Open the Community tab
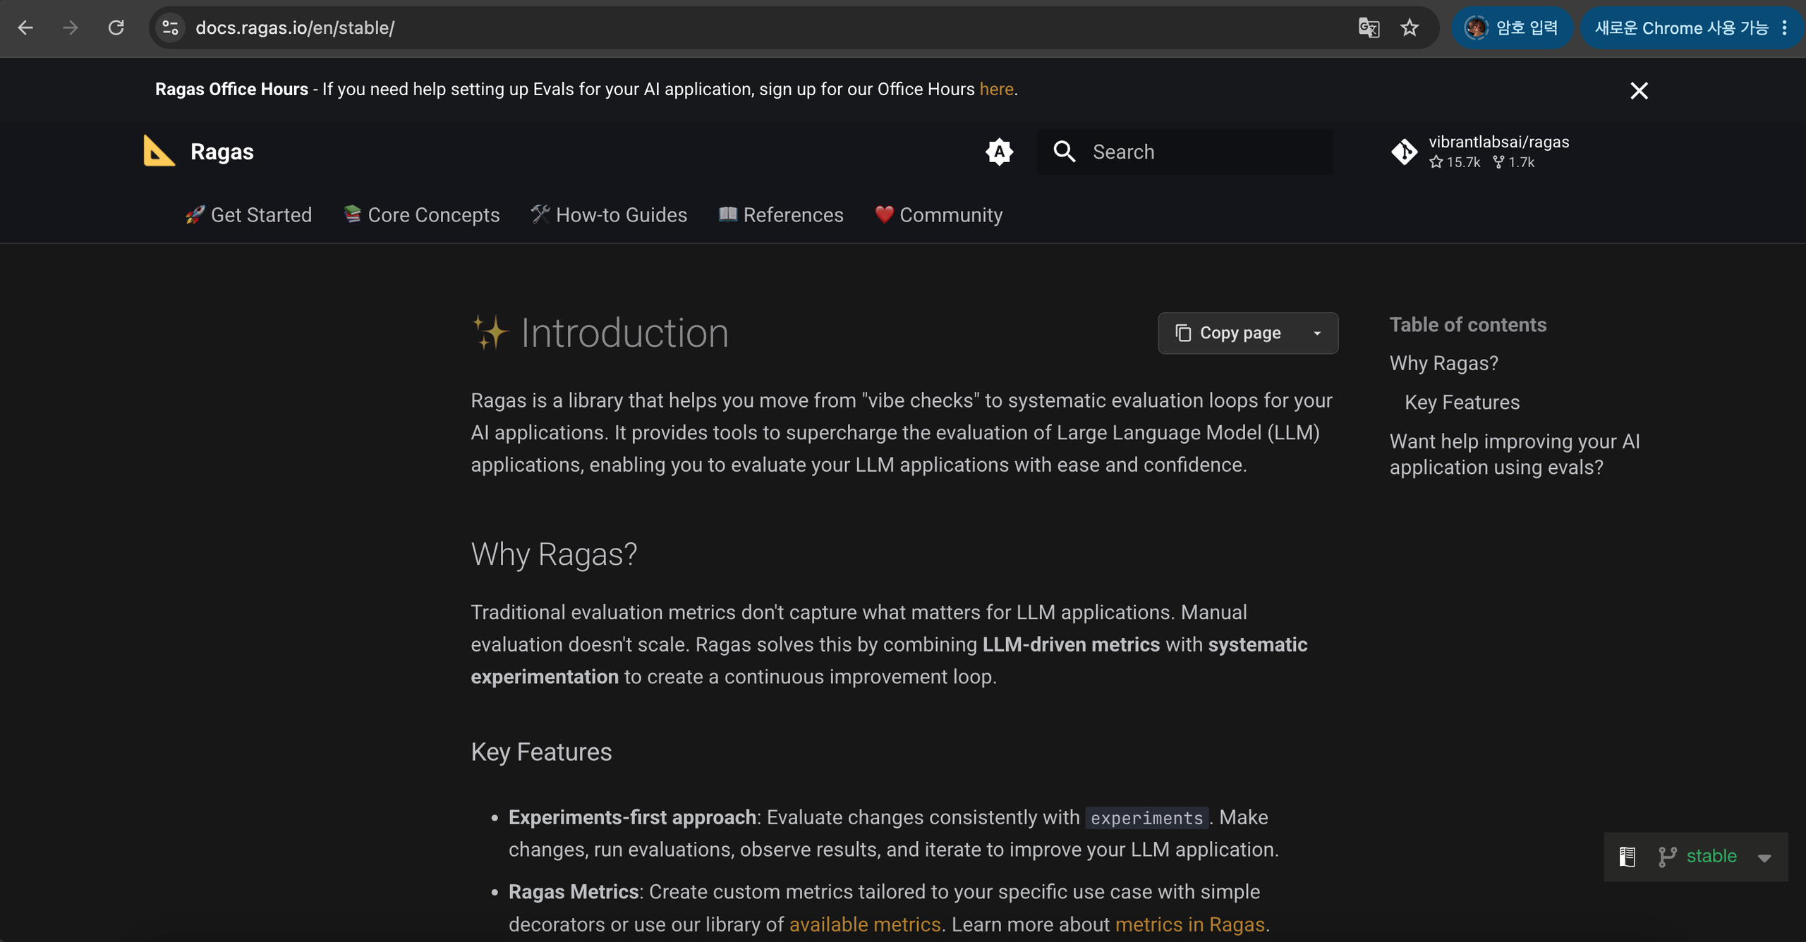 [x=938, y=215]
